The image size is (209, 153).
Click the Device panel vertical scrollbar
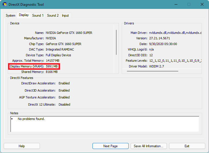pyautogui.click(x=116, y=42)
